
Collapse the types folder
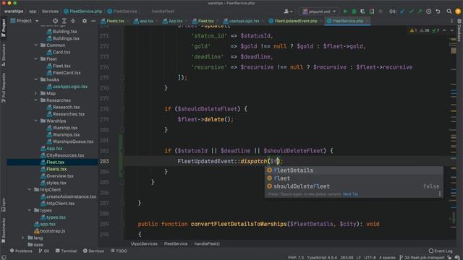click(x=30, y=210)
